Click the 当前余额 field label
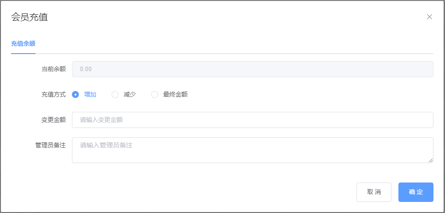This screenshot has width=445, height=213. [53, 69]
